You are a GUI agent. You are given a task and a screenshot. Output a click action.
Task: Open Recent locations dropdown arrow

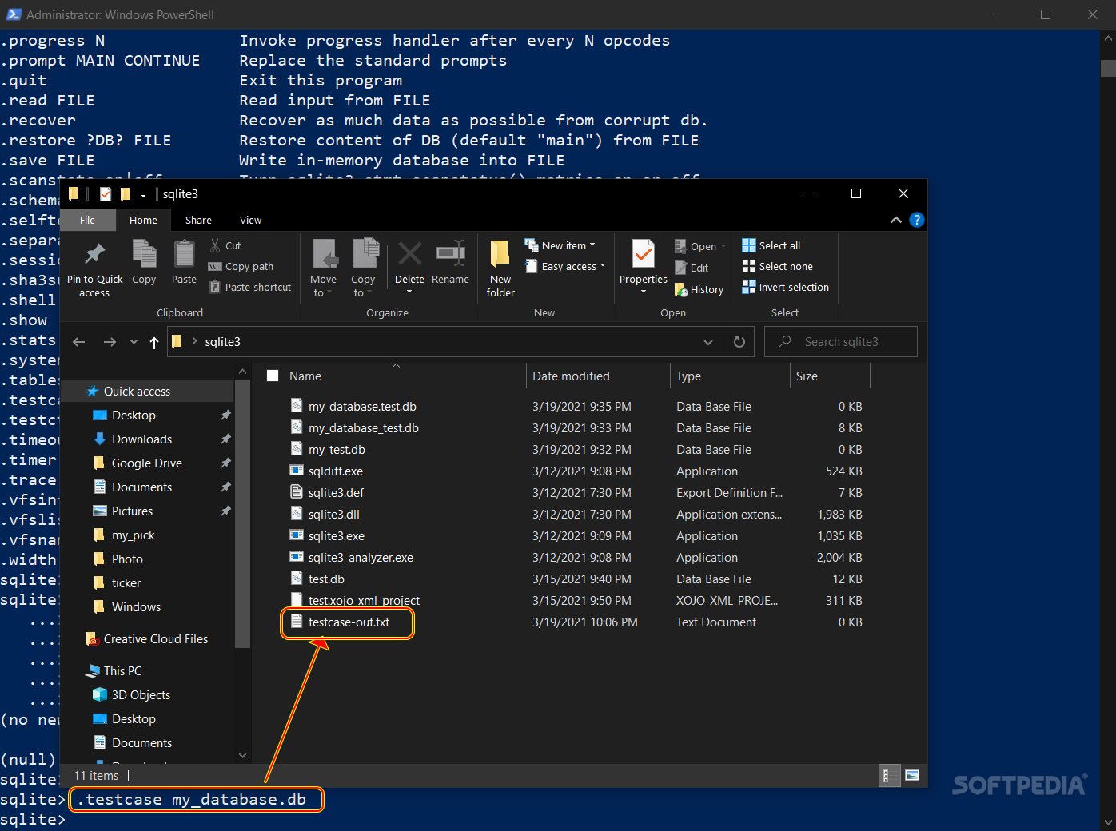[134, 342]
